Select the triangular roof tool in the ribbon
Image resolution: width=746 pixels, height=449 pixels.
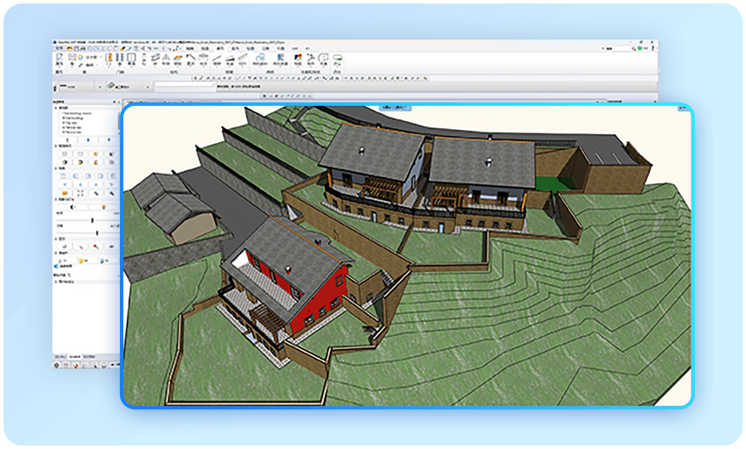tap(166, 56)
